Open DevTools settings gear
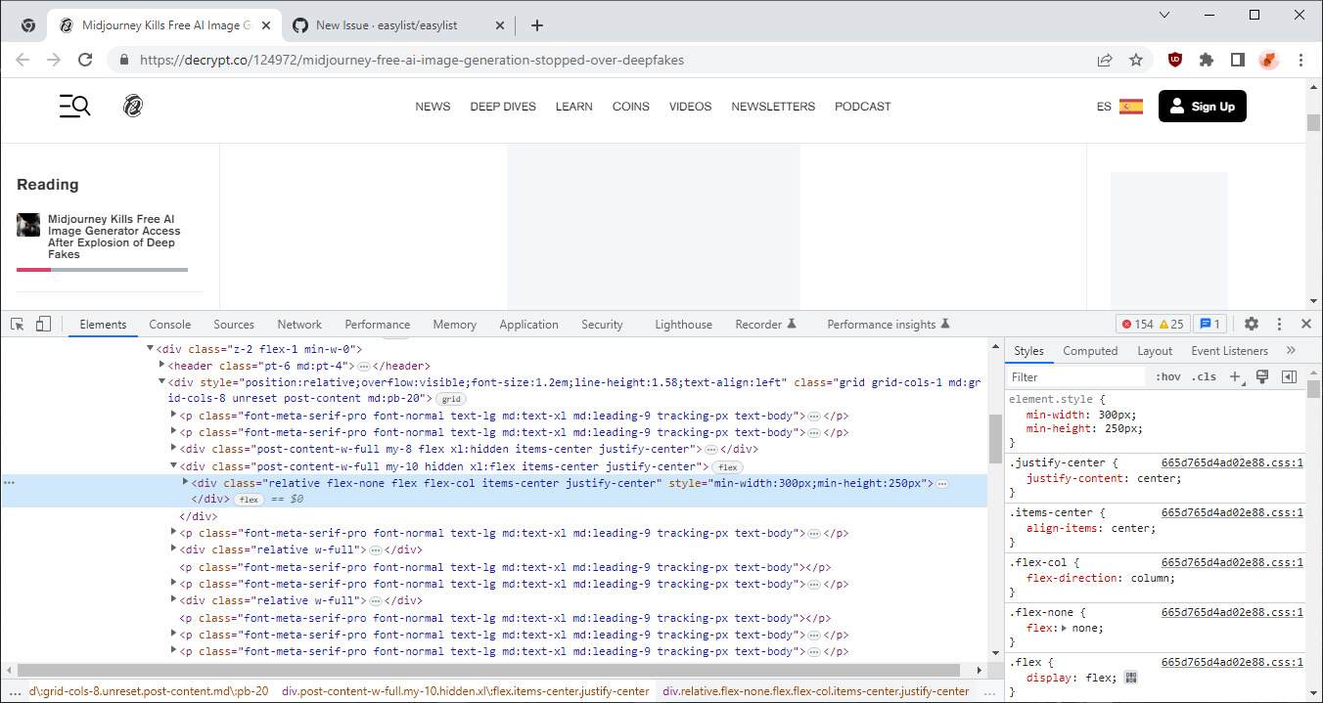 point(1252,324)
